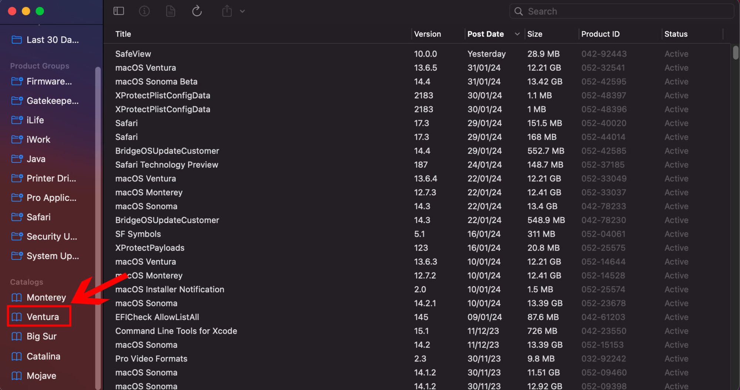Open the share dropdown chevron
Image resolution: width=740 pixels, height=390 pixels.
point(242,11)
